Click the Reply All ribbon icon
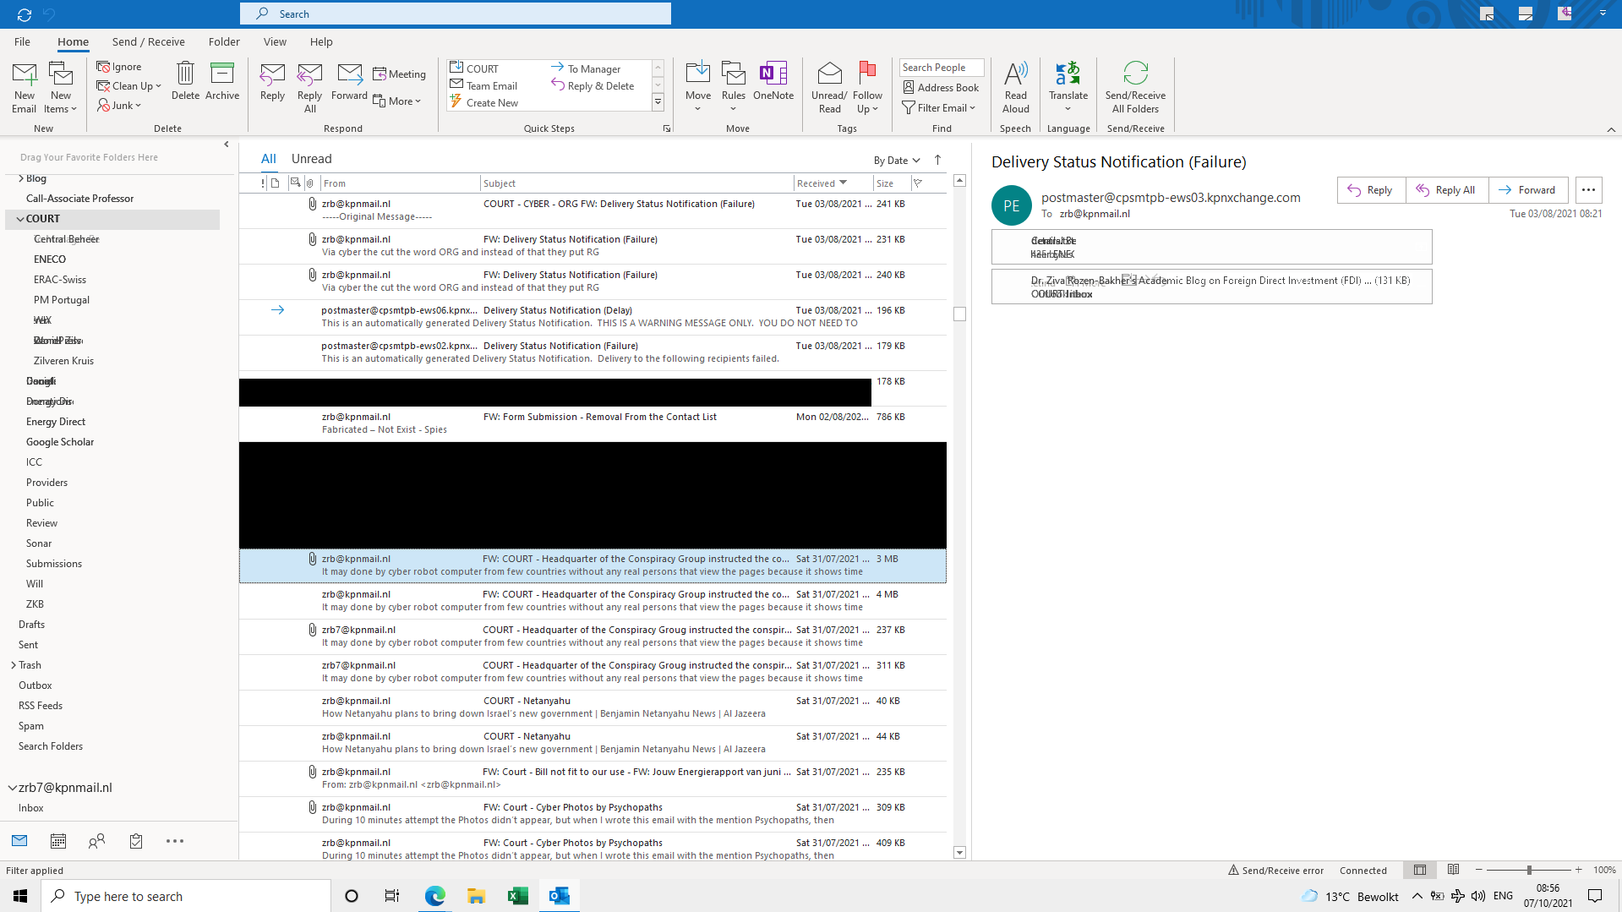The height and width of the screenshot is (912, 1622). tap(310, 74)
